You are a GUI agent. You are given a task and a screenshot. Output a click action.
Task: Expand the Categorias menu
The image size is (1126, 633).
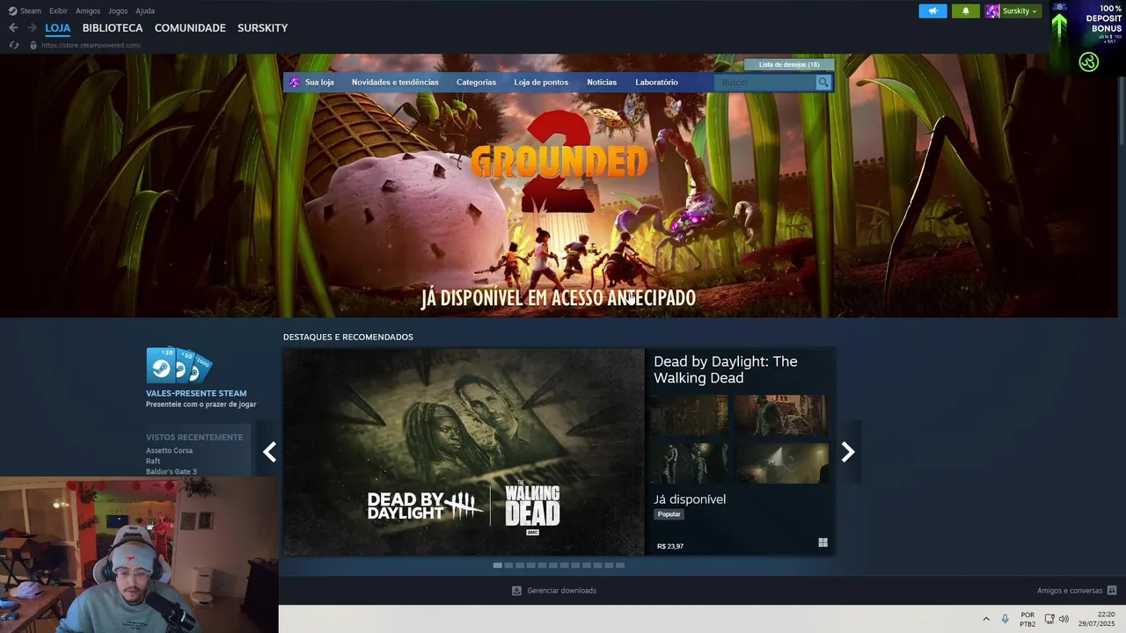tap(476, 82)
